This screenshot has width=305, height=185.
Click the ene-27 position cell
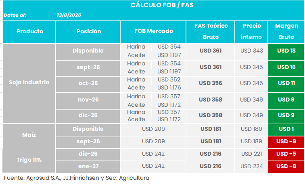coord(88,167)
